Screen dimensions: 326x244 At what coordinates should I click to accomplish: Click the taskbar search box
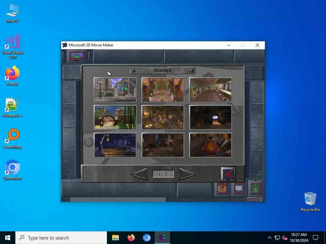[x=61, y=238]
